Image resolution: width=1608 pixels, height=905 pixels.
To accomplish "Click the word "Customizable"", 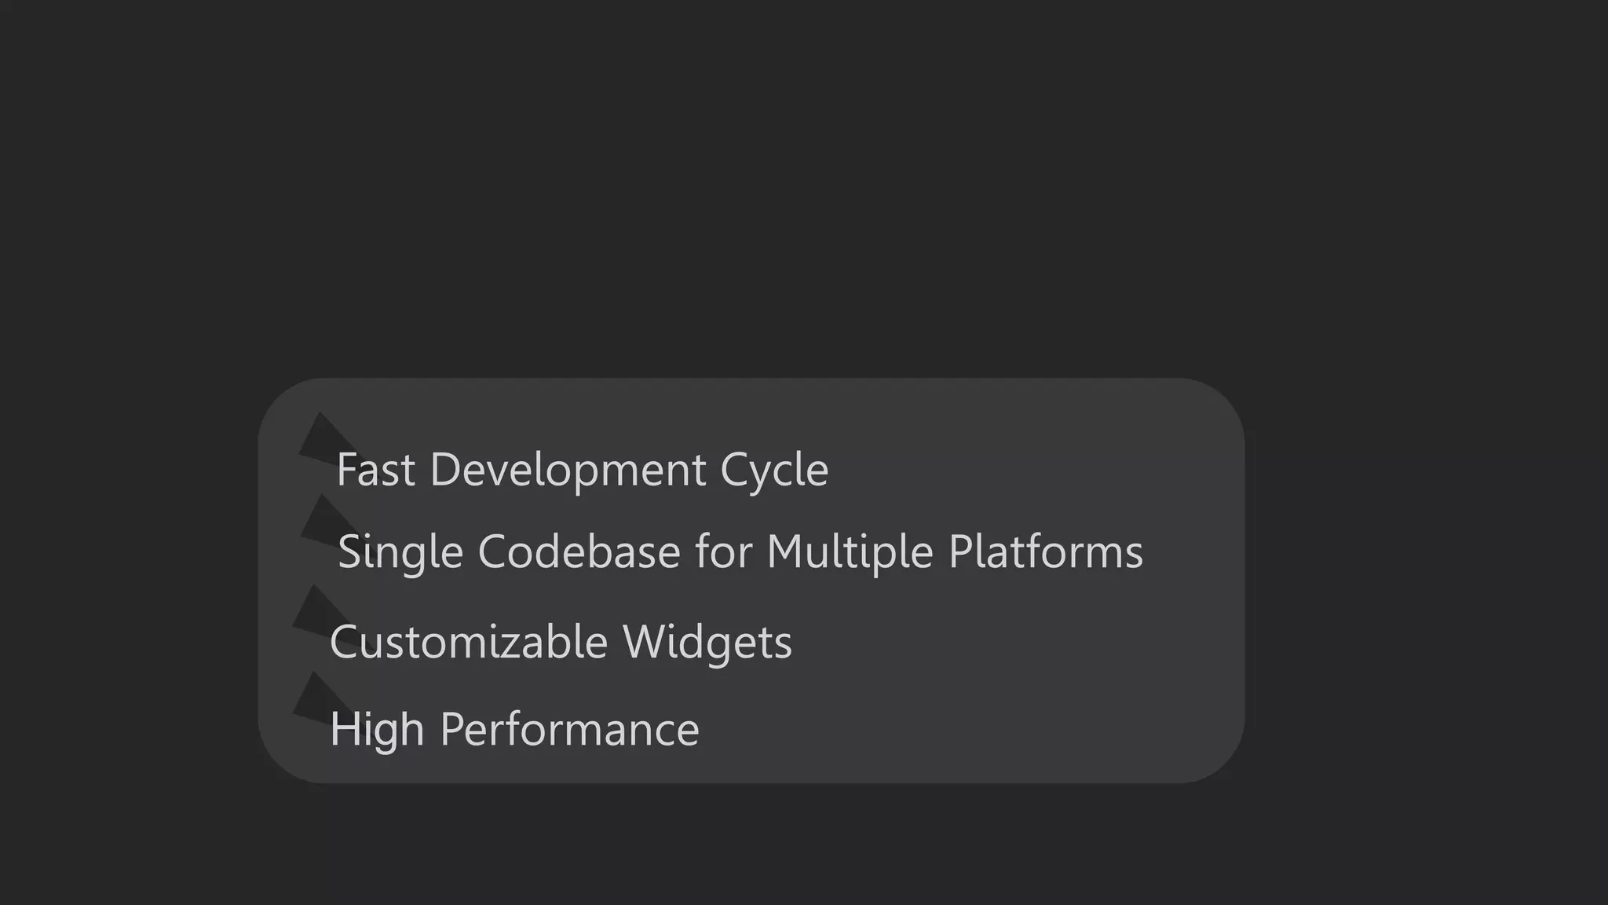I will pos(469,642).
